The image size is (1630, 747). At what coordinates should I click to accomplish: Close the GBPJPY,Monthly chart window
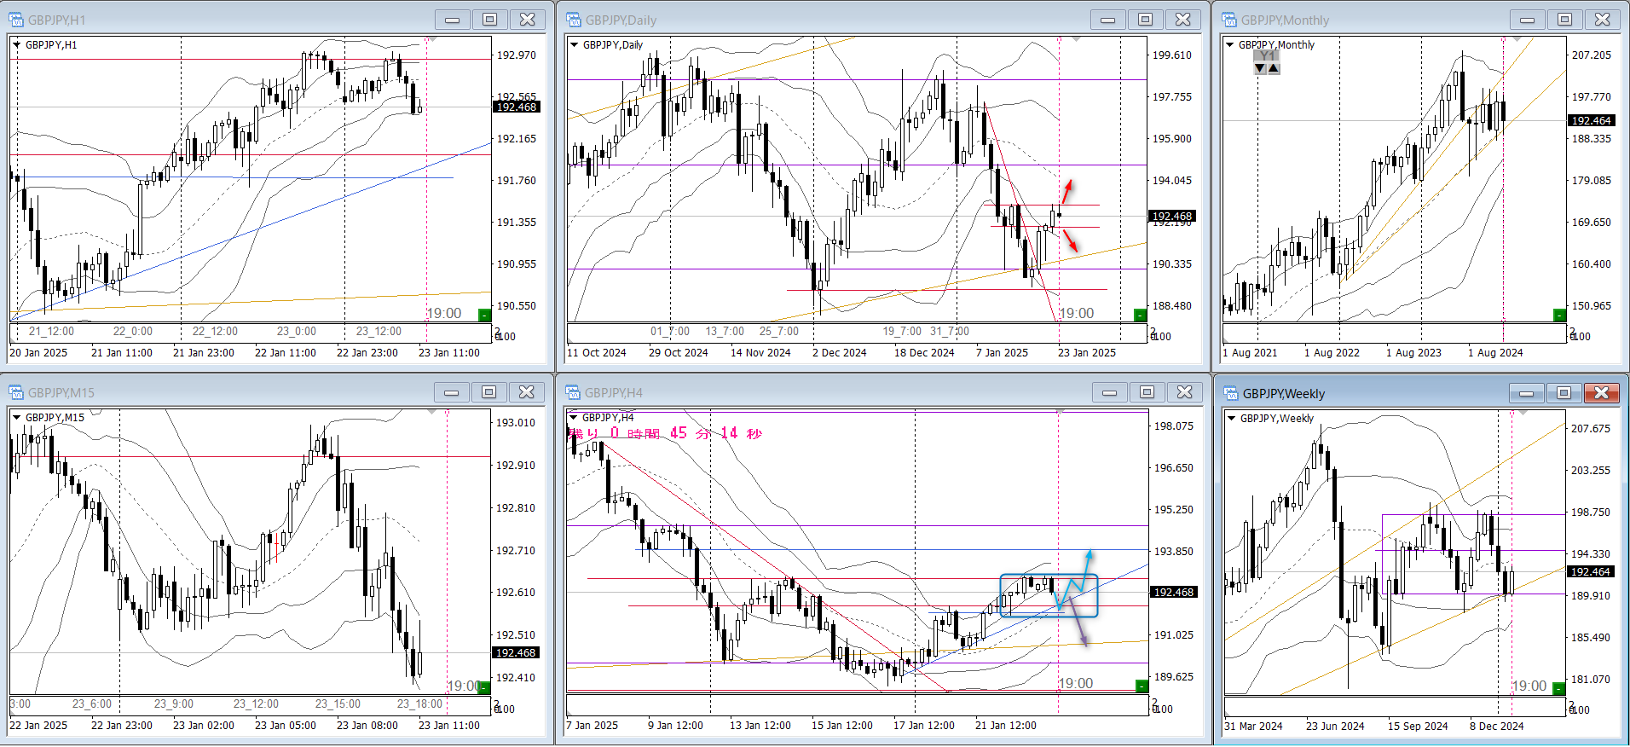tap(1603, 20)
